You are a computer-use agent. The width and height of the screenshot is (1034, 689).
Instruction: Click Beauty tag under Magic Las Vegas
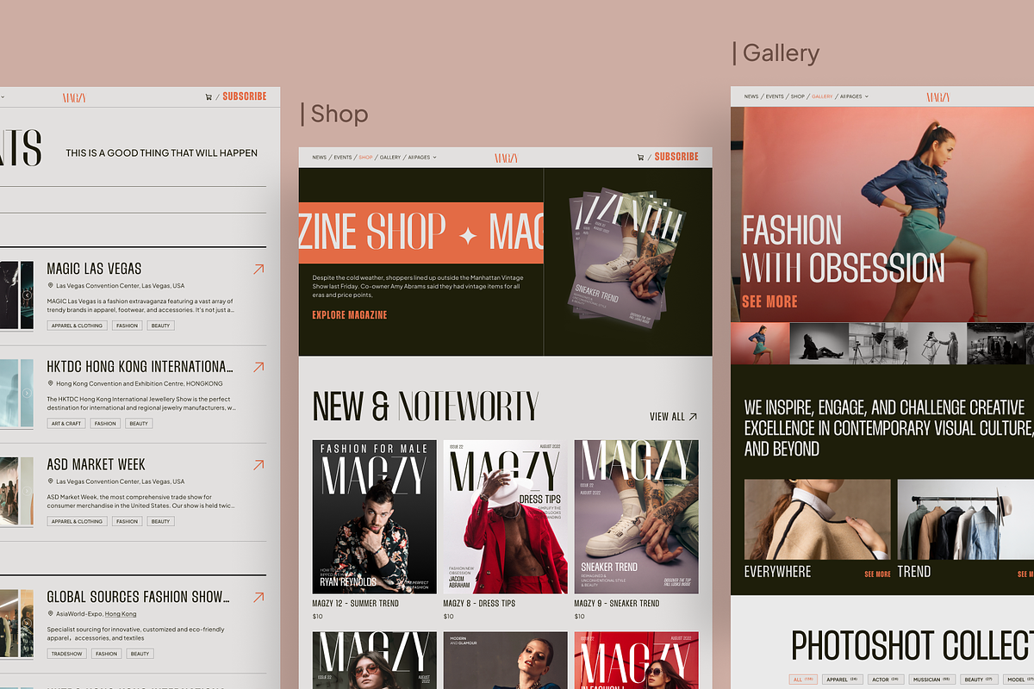pyautogui.click(x=161, y=326)
